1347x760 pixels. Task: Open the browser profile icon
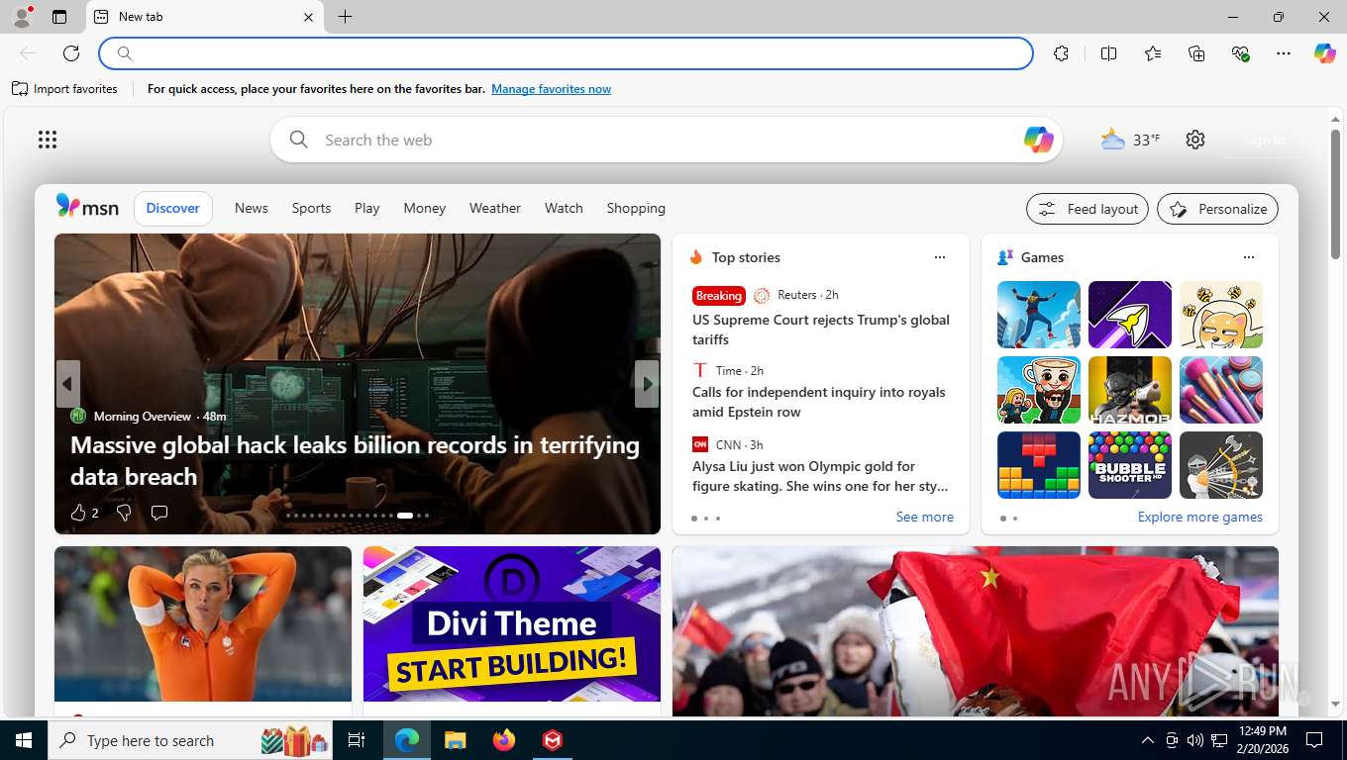click(x=21, y=17)
